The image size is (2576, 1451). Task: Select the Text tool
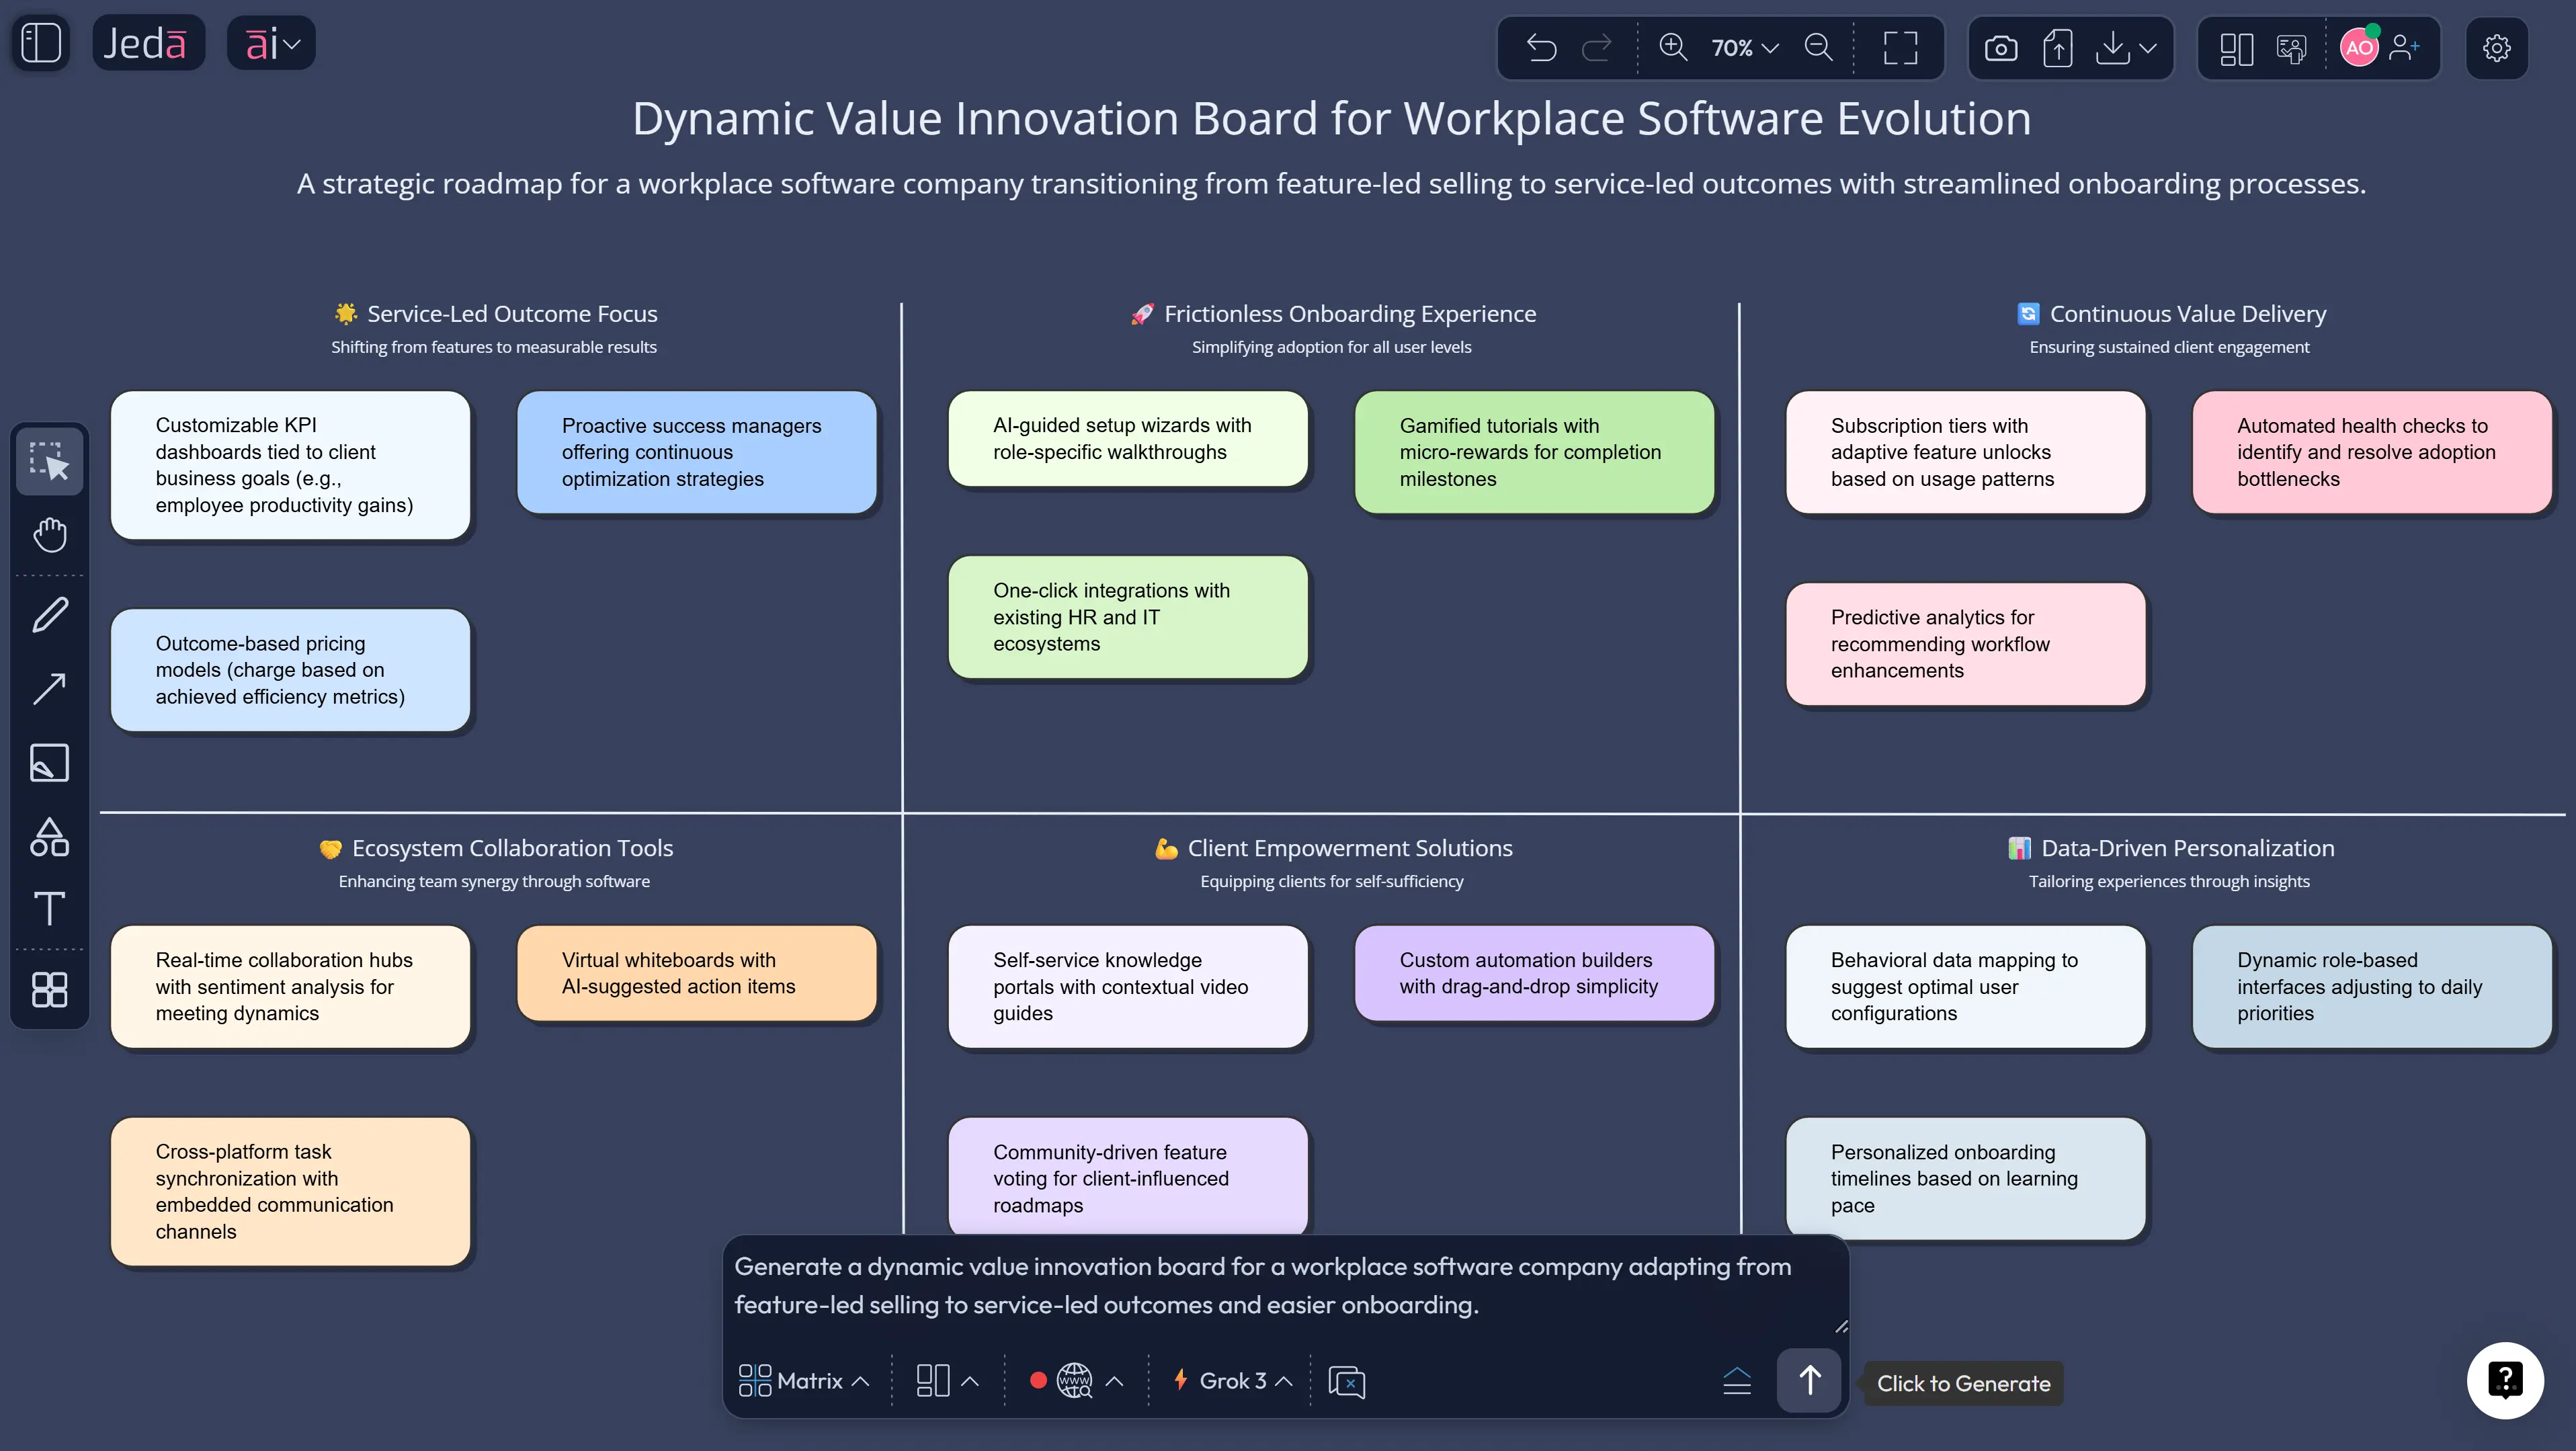pos(49,909)
